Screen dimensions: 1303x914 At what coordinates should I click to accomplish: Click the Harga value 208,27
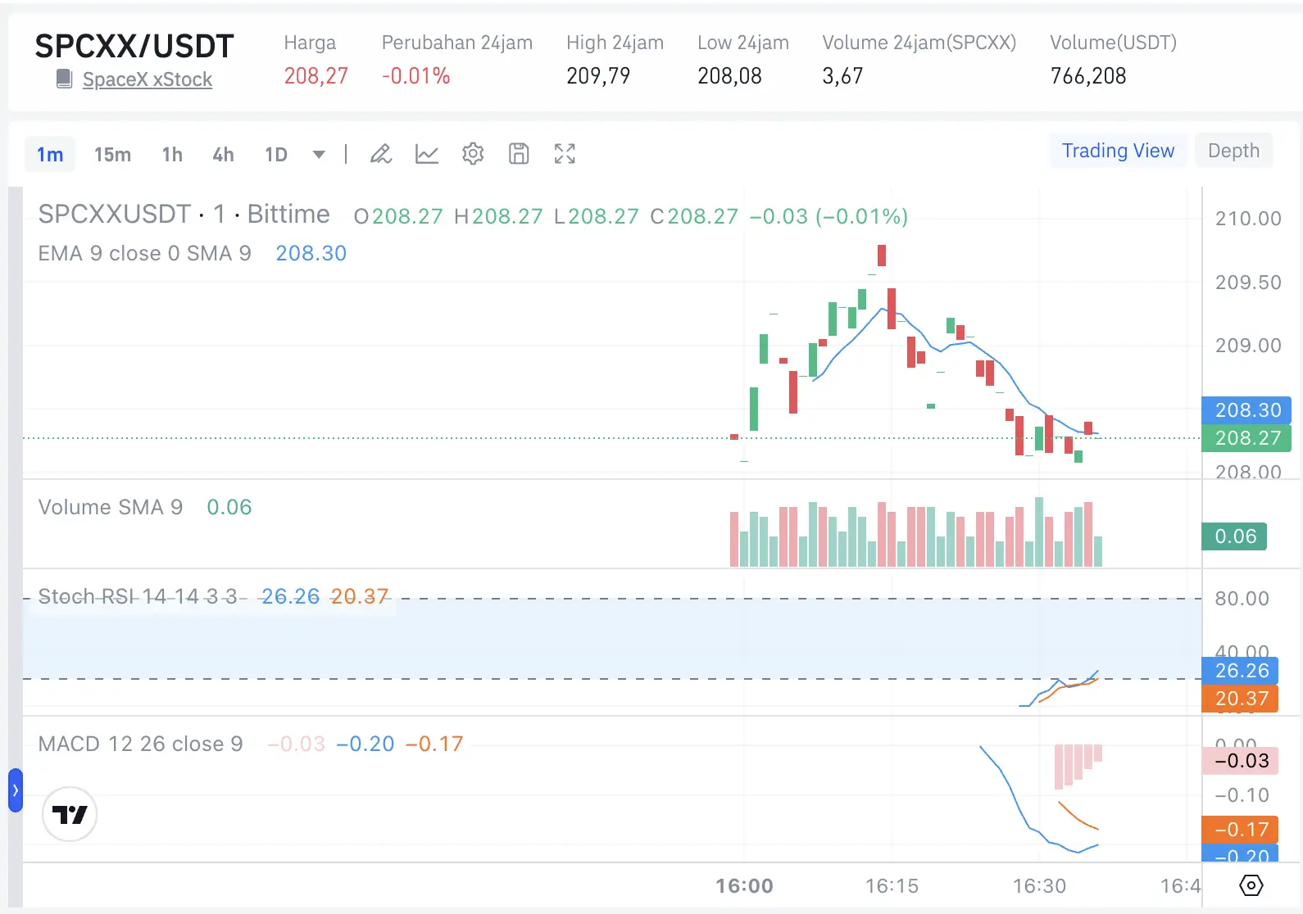tap(316, 76)
